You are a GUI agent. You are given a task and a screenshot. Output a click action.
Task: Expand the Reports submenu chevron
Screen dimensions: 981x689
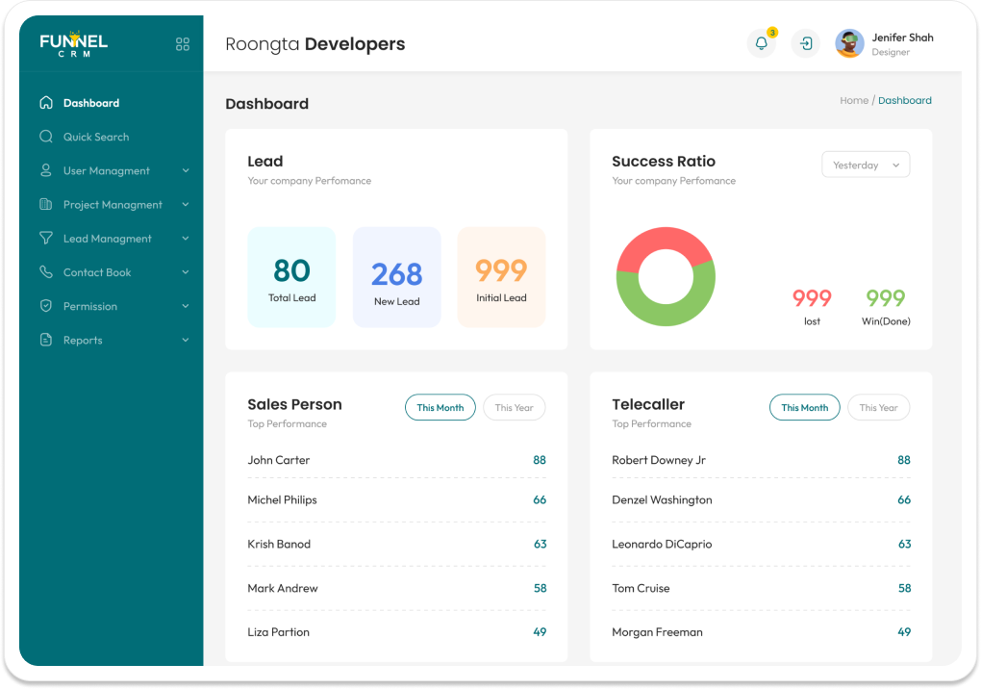[186, 341]
